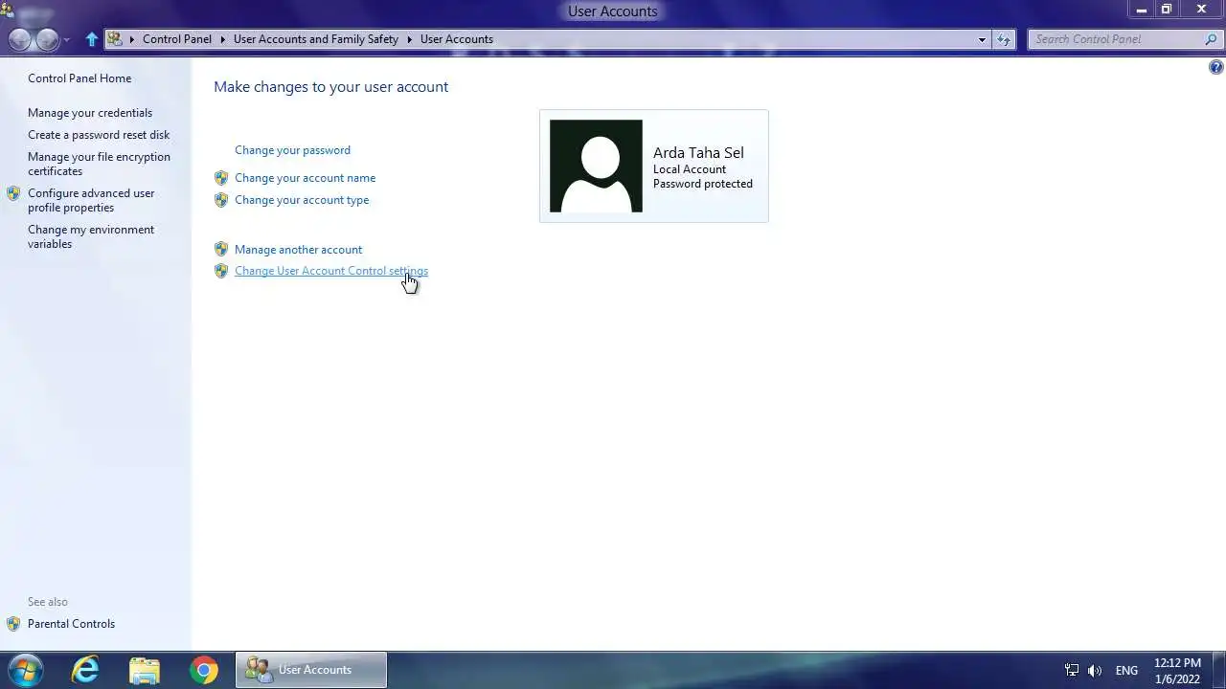Viewport: 1226px width, 689px height.
Task: Click the refresh button next to address bar
Action: pyautogui.click(x=1004, y=39)
